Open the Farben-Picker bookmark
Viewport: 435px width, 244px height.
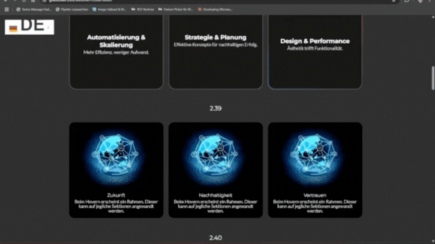point(175,9)
